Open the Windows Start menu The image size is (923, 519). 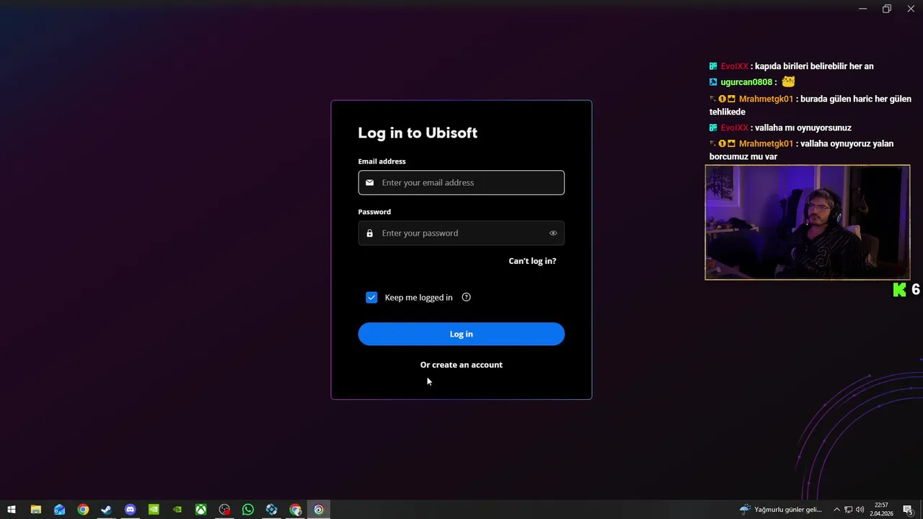[12, 510]
